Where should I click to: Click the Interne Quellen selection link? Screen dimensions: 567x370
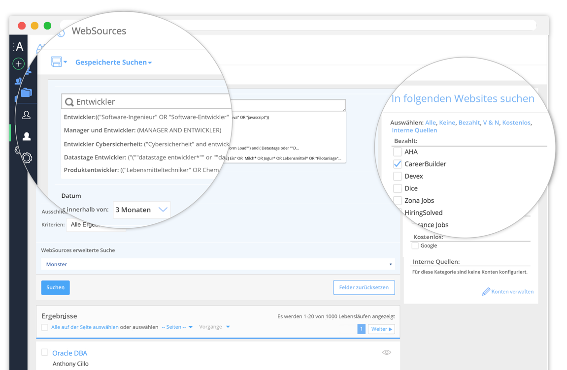click(414, 130)
